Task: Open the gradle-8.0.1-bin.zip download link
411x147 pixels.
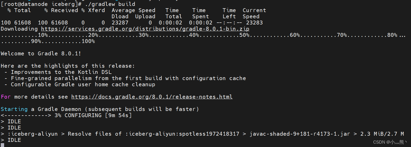Action: pos(145,29)
